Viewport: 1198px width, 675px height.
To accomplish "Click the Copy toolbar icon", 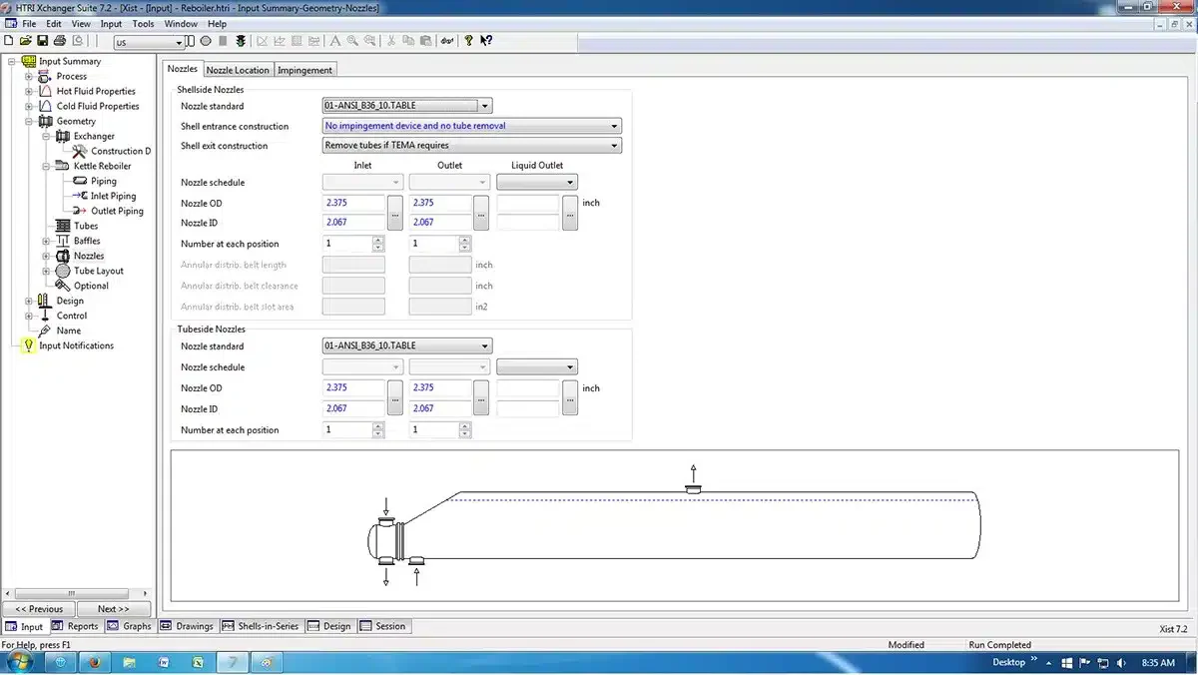I will click(408, 41).
